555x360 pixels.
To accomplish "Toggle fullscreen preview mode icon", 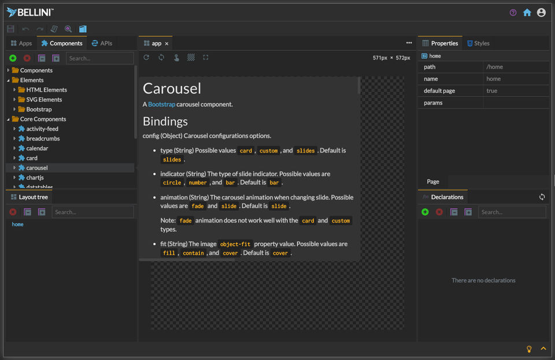I will point(206,58).
